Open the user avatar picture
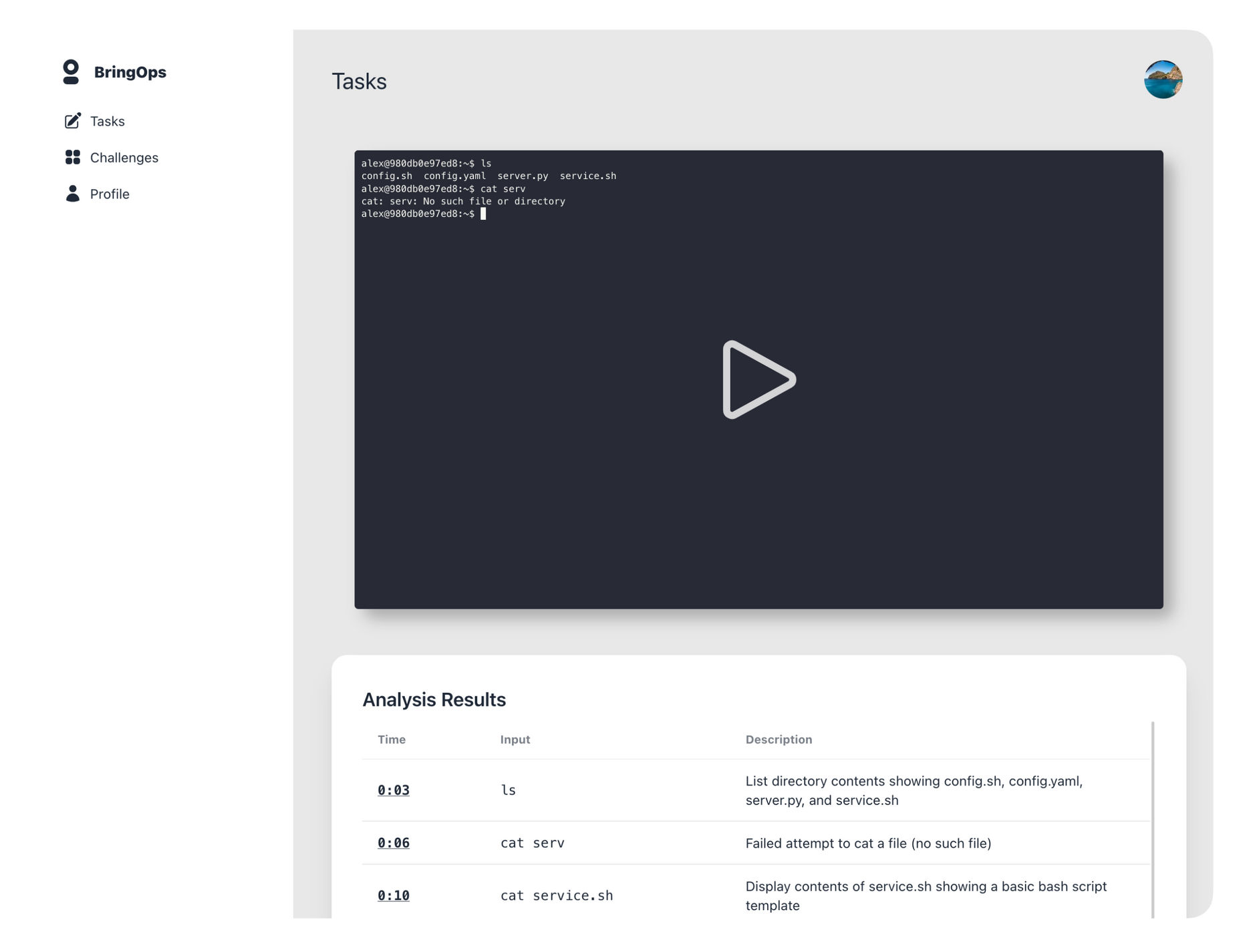The width and height of the screenshot is (1243, 948). [x=1163, y=80]
